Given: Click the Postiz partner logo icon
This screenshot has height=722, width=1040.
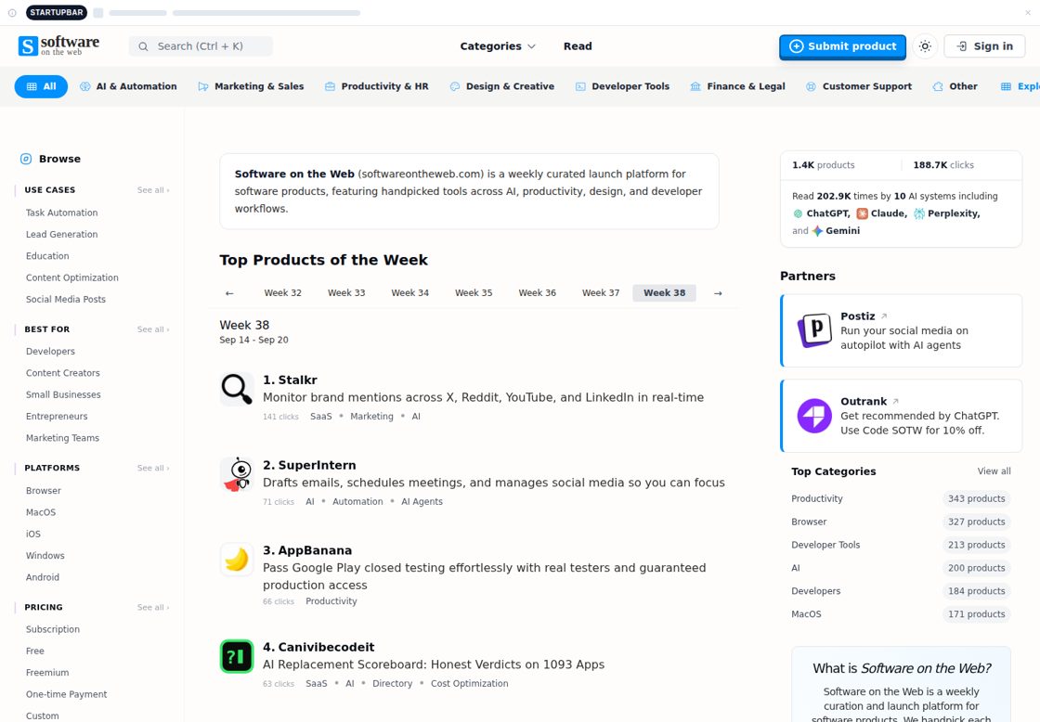Looking at the screenshot, I should [814, 330].
